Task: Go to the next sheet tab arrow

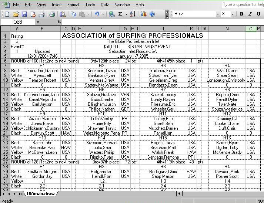Action: tap(14, 194)
